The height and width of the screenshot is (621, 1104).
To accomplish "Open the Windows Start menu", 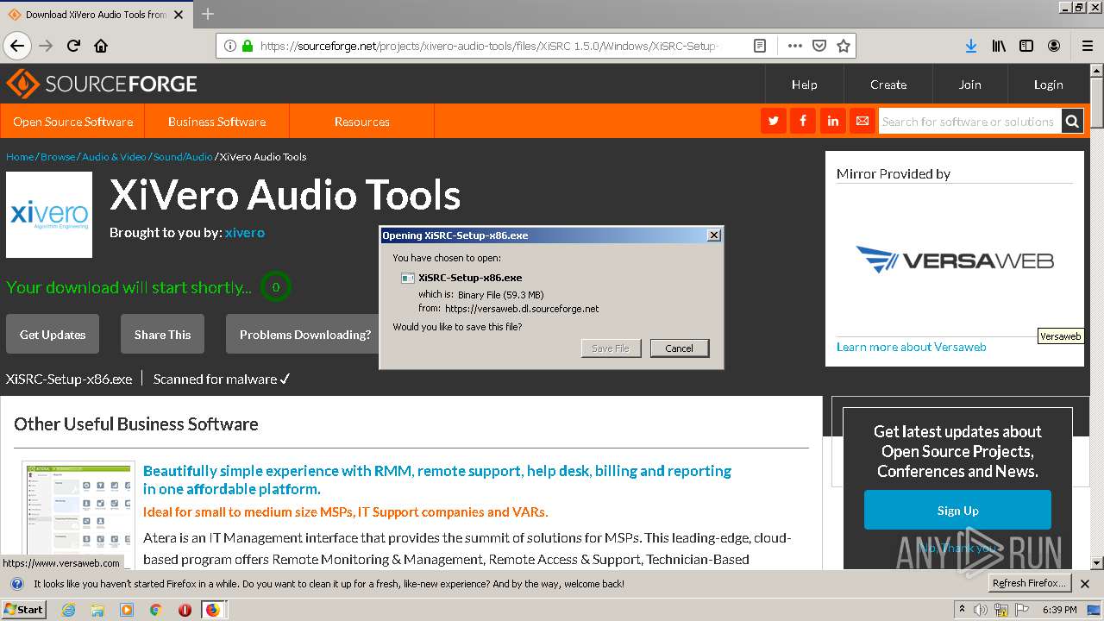I will point(23,610).
